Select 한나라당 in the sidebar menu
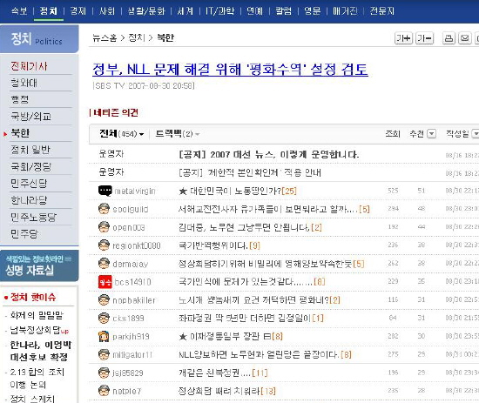Image resolution: width=479 pixels, height=403 pixels. click(29, 200)
